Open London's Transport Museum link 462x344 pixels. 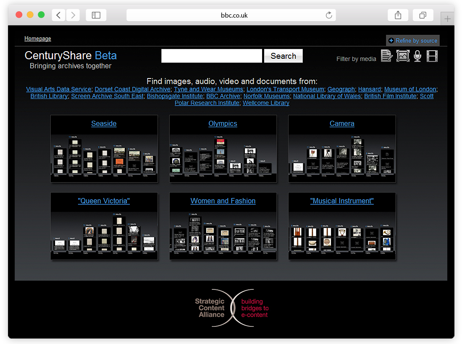click(285, 89)
